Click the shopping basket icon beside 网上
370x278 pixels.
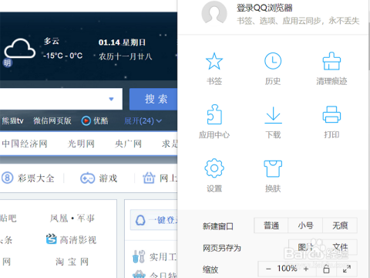click(x=149, y=178)
